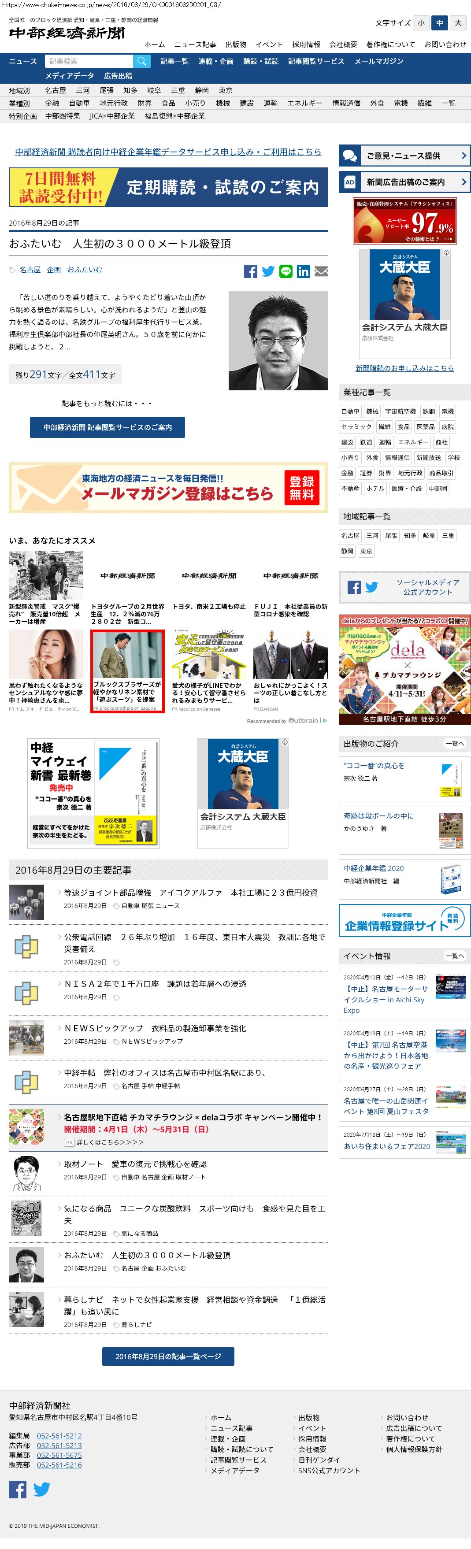The width and height of the screenshot is (471, 1549).
Task: Share article by email envelope icon
Action: pyautogui.click(x=321, y=271)
